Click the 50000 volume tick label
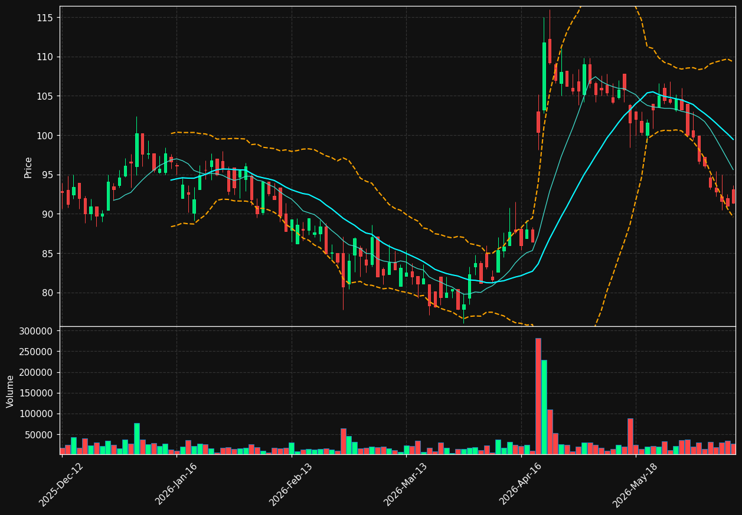 click(x=39, y=435)
